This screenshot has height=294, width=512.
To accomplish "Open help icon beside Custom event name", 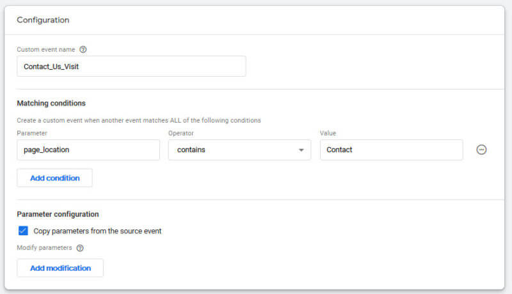I will point(83,50).
